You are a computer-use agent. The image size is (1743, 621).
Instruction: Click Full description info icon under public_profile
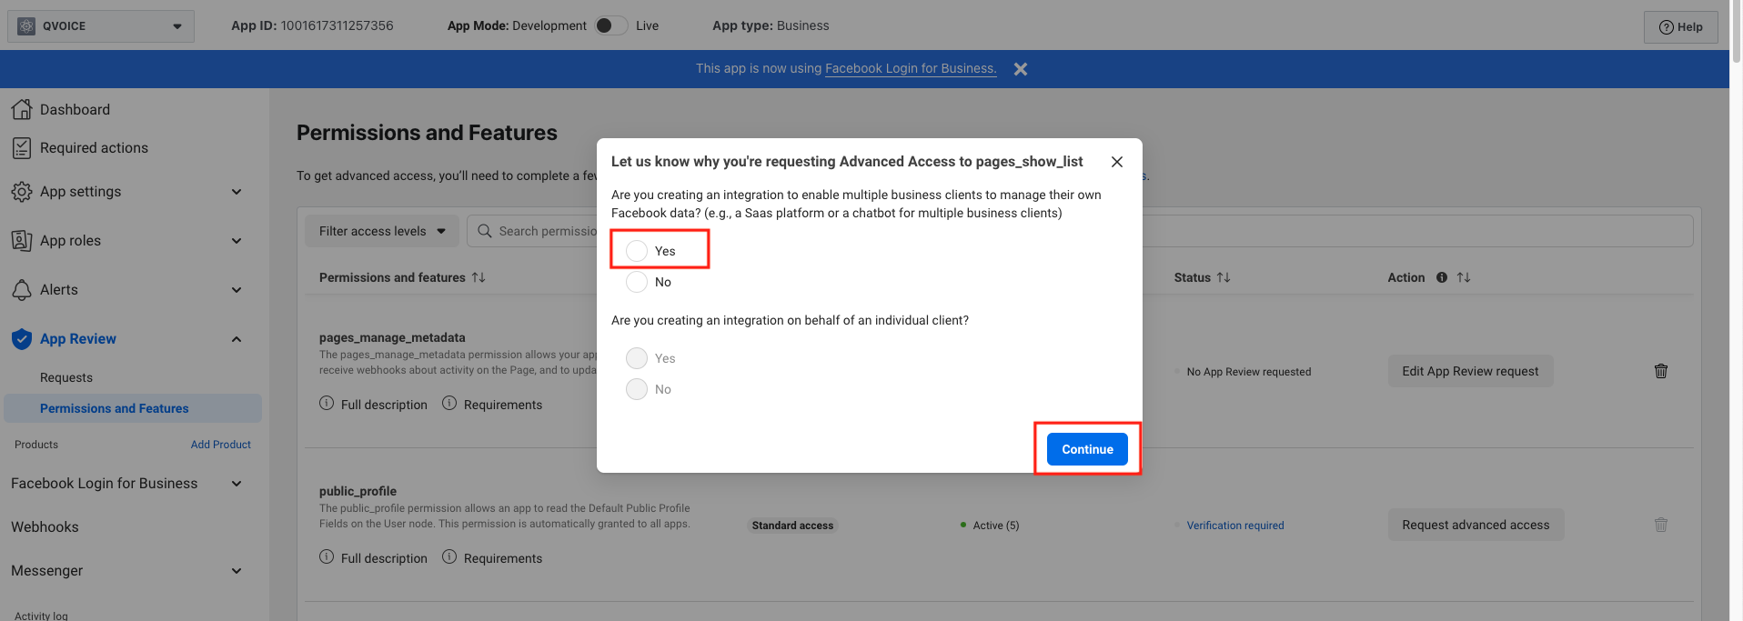tap(327, 556)
